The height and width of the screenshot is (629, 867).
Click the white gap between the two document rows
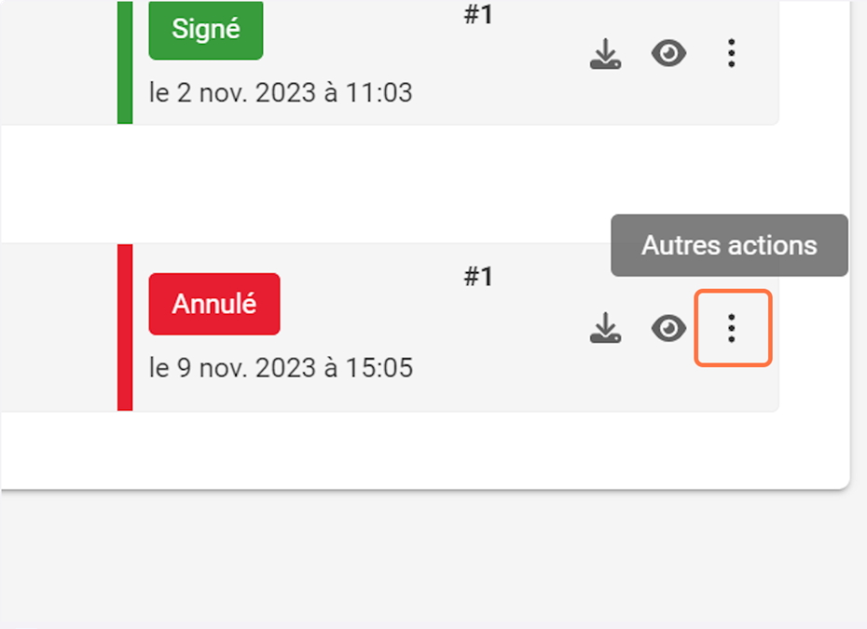pyautogui.click(x=420, y=184)
